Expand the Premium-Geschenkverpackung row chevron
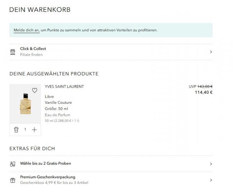 211,180
